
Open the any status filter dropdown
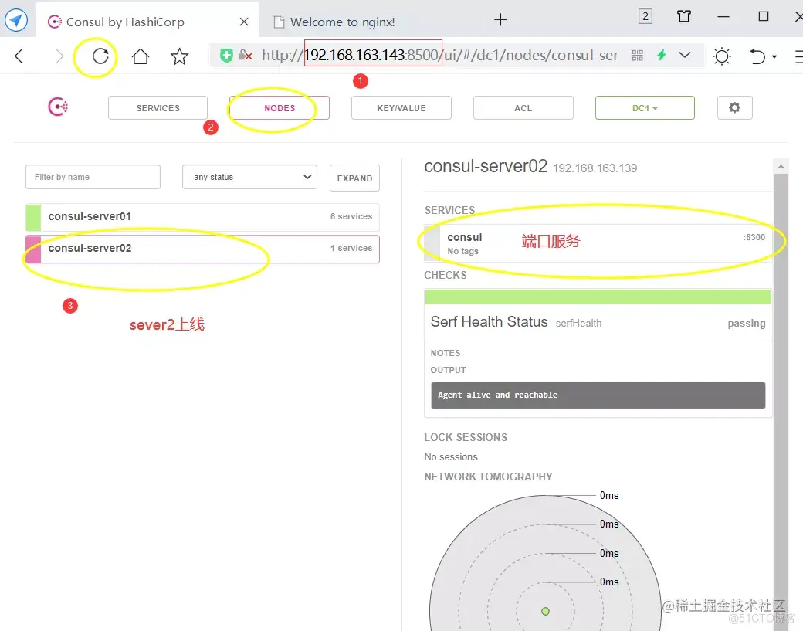coord(249,177)
